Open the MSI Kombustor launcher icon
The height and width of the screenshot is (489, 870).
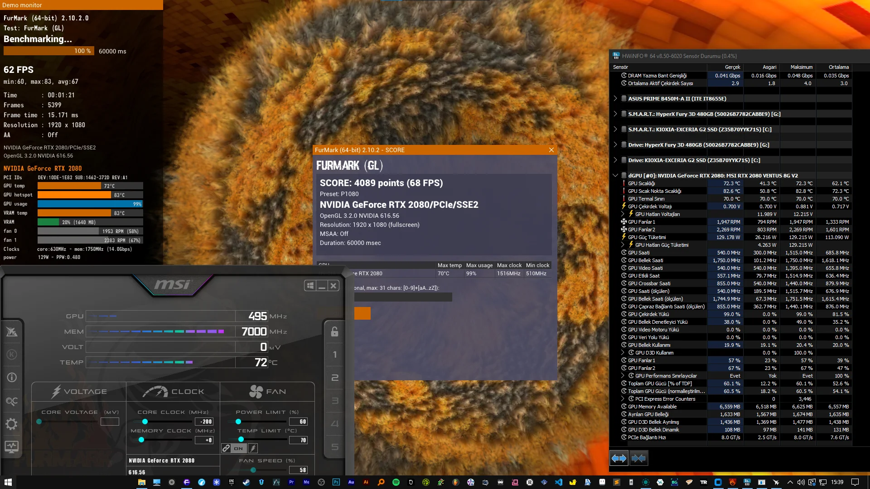click(x=12, y=332)
